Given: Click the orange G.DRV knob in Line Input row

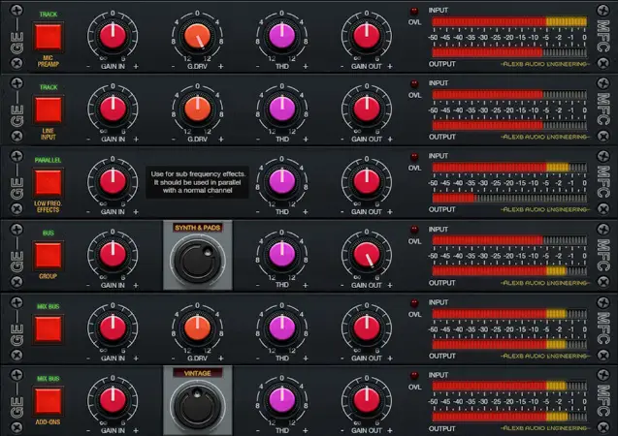Looking at the screenshot, I should 197,108.
